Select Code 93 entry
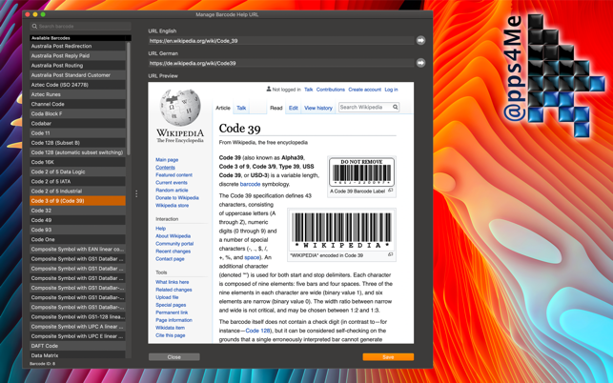 coord(78,230)
